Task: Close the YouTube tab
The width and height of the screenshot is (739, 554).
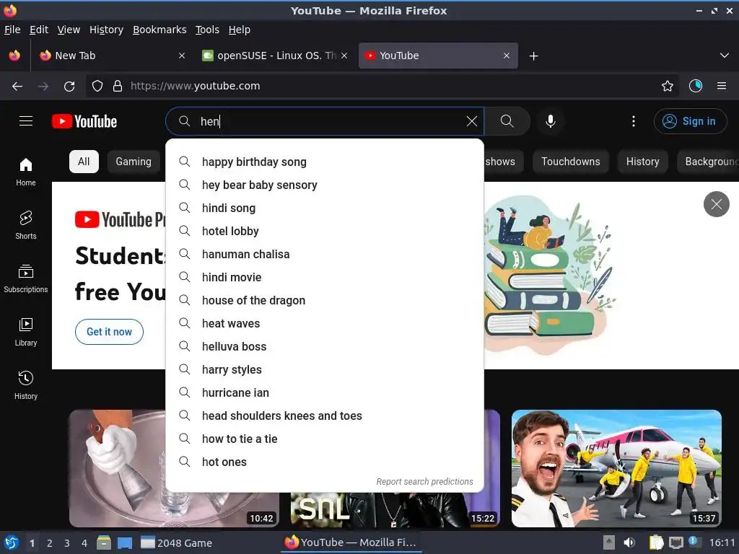Action: pyautogui.click(x=507, y=56)
